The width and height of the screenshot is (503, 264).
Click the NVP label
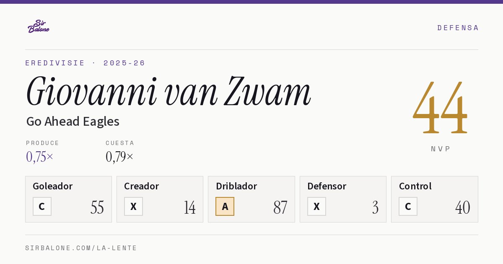pos(441,149)
